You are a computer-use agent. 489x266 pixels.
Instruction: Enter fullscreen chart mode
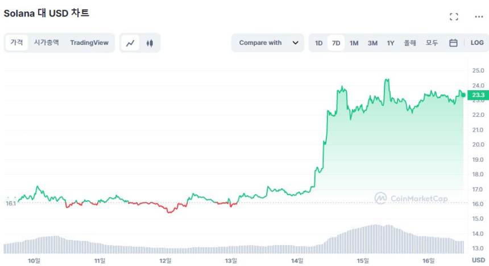454,16
